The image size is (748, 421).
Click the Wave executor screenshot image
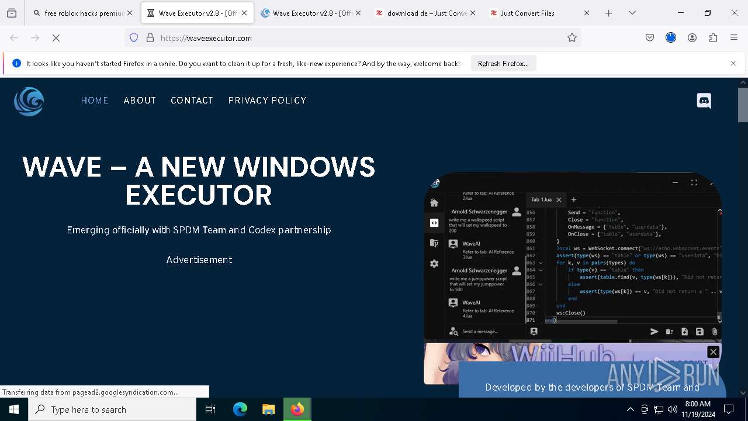pos(573,257)
